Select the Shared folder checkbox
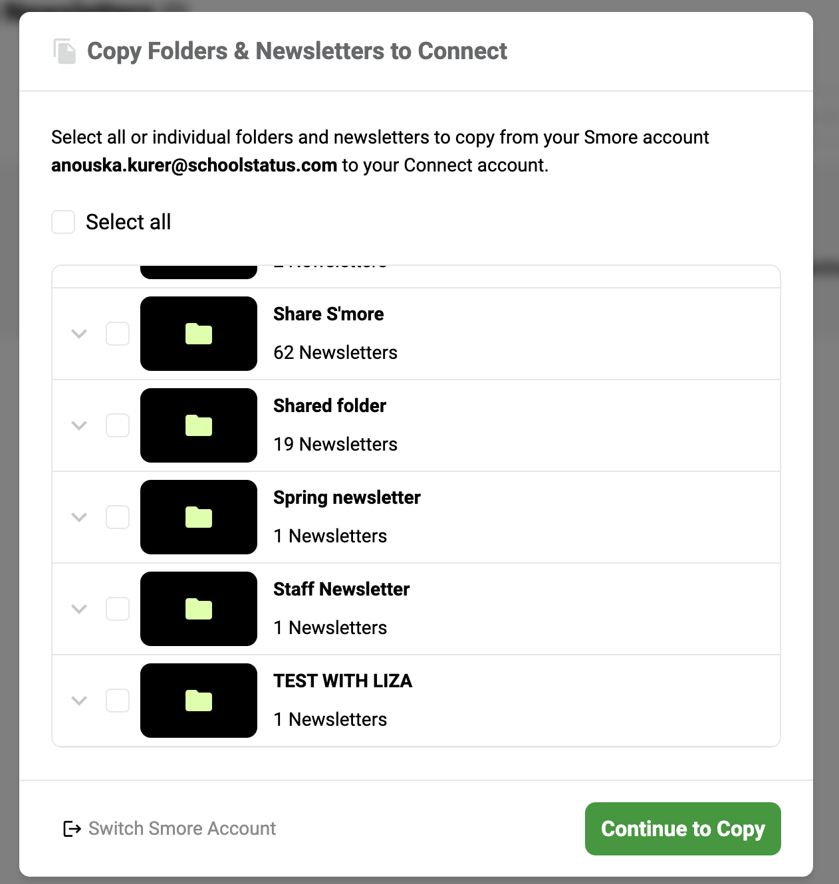 (118, 425)
